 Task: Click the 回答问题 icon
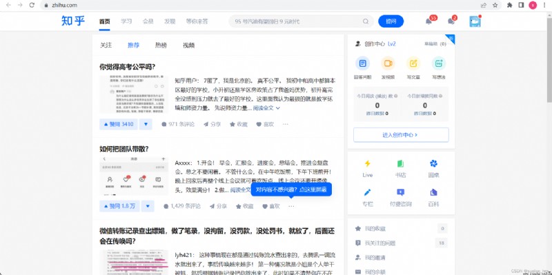pos(362,63)
